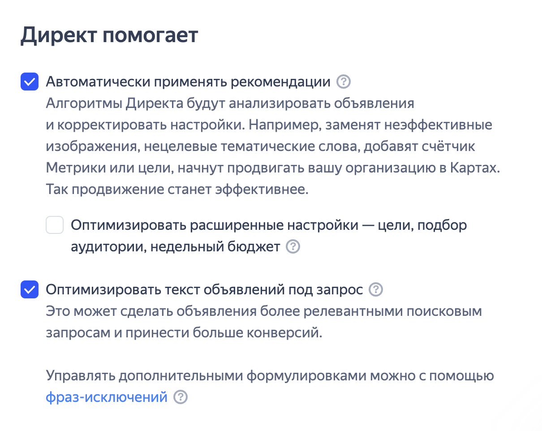Click the line starting "изображения, нецелевые тематические слова"
Screen dimensions: 542x431
pyautogui.click(x=260, y=147)
